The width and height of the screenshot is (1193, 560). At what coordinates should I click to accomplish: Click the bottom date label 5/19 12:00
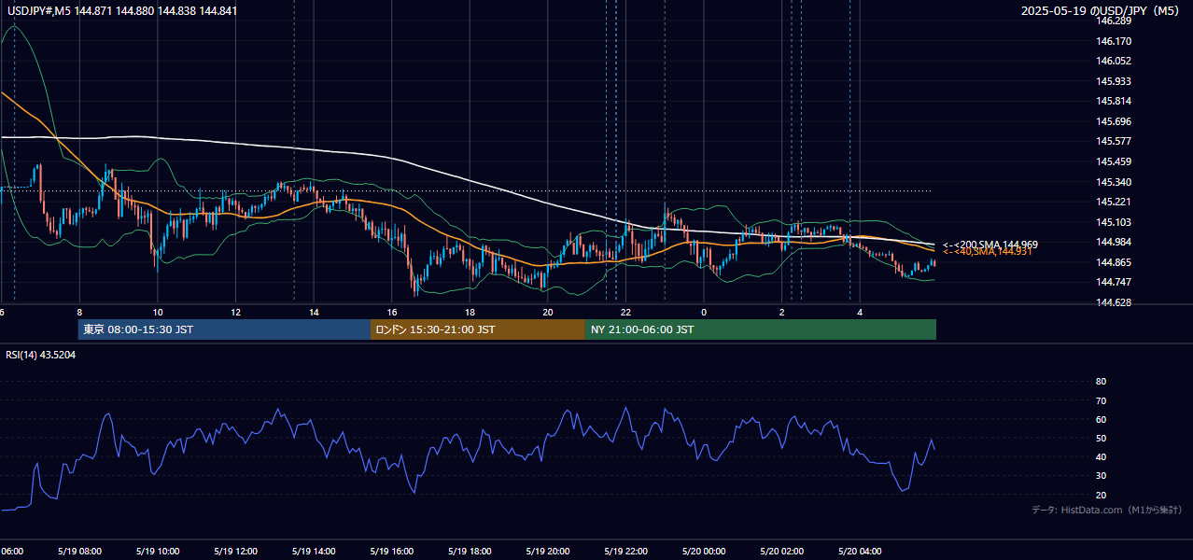click(235, 551)
